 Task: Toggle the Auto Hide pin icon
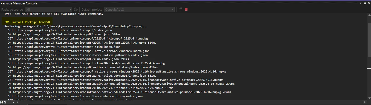pos(365,3)
